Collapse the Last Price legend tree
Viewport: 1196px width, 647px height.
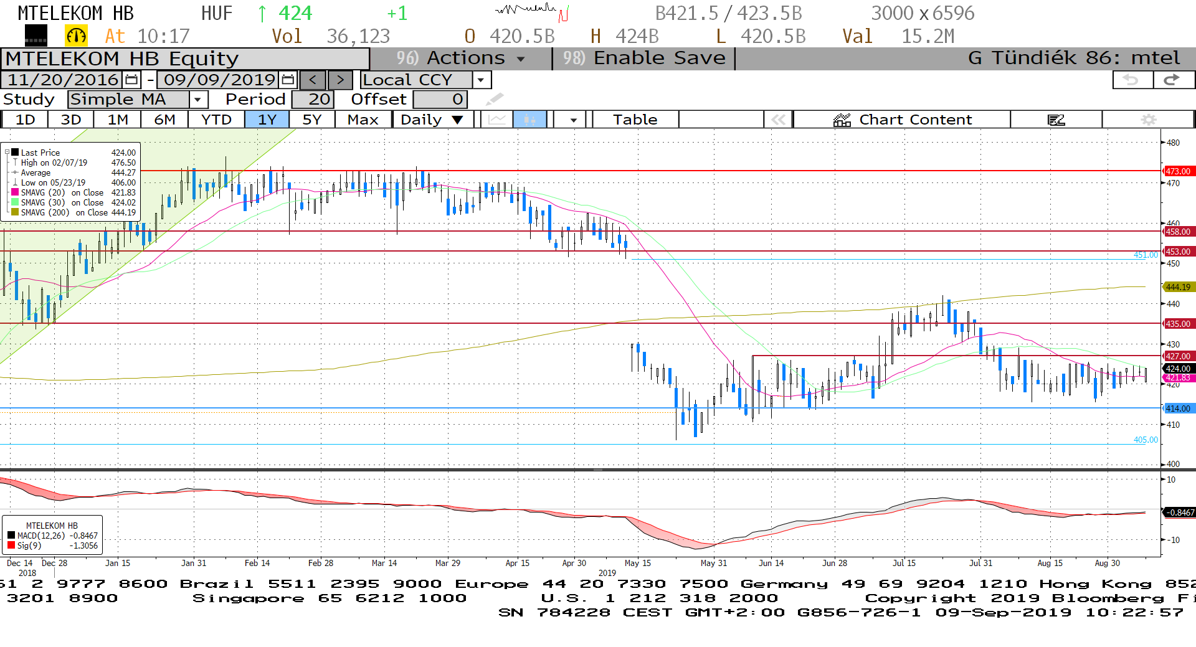[x=7, y=152]
